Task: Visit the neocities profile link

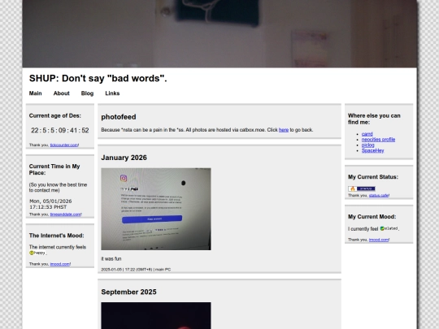Action: coord(378,140)
